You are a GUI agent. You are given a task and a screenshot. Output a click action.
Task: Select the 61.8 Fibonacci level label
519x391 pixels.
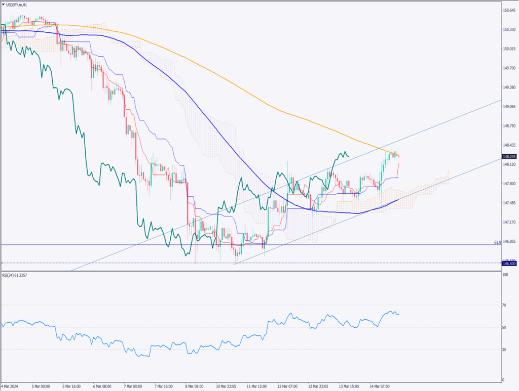click(498, 243)
